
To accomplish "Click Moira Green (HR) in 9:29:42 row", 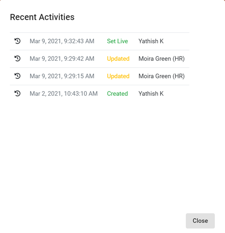I will click(161, 59).
